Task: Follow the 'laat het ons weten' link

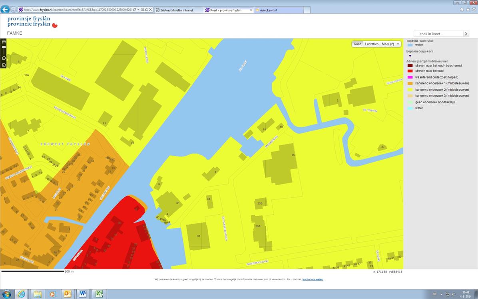Action: pos(313,279)
